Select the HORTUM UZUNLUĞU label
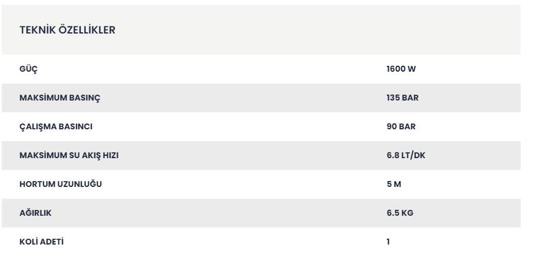The width and height of the screenshot is (533, 271). coord(61,184)
